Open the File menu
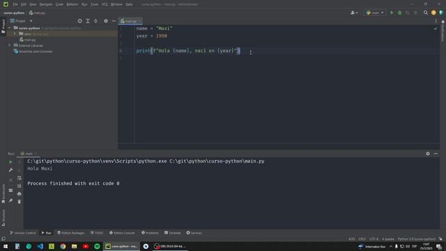The image size is (446, 251). click(15, 4)
